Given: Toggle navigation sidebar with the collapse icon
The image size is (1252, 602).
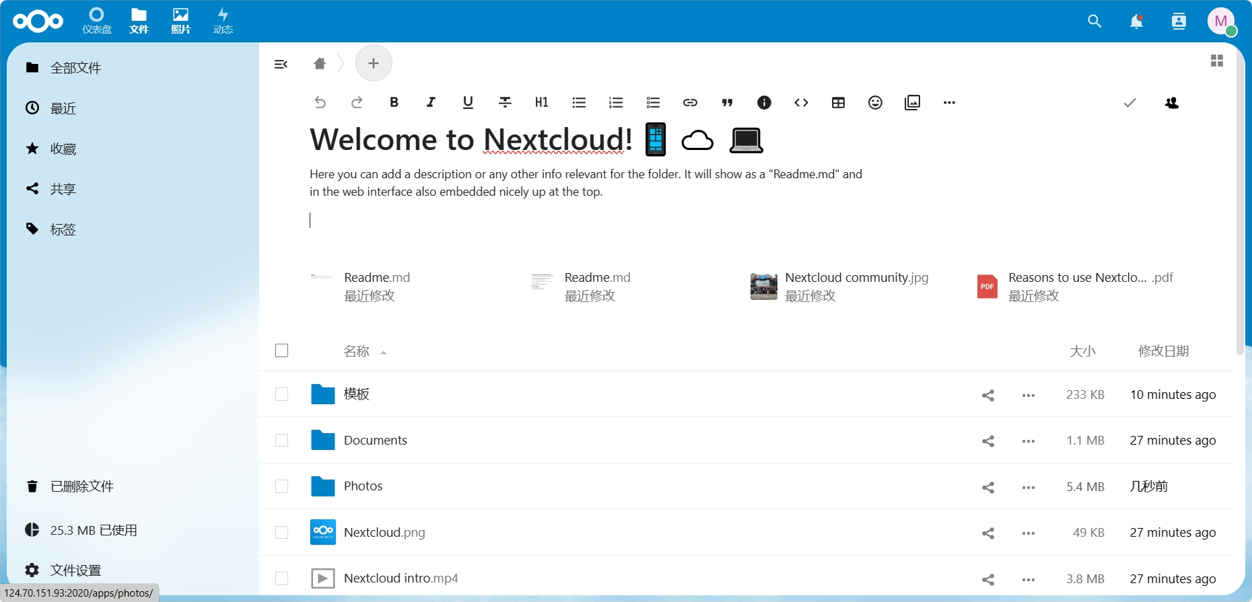Looking at the screenshot, I should point(281,64).
